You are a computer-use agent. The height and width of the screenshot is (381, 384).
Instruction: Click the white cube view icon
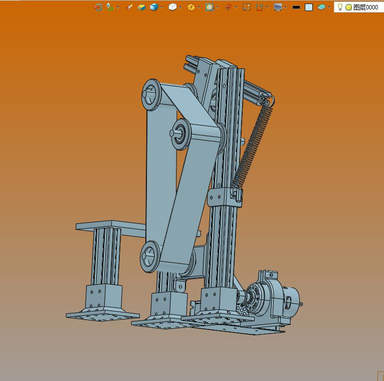click(x=172, y=7)
